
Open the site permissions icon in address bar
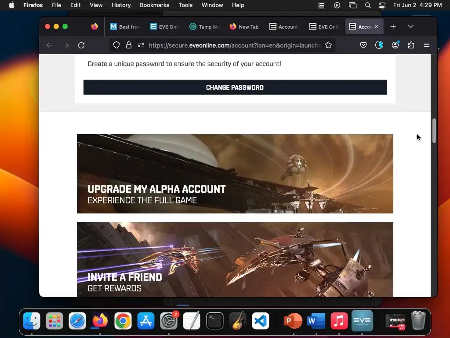pos(141,45)
